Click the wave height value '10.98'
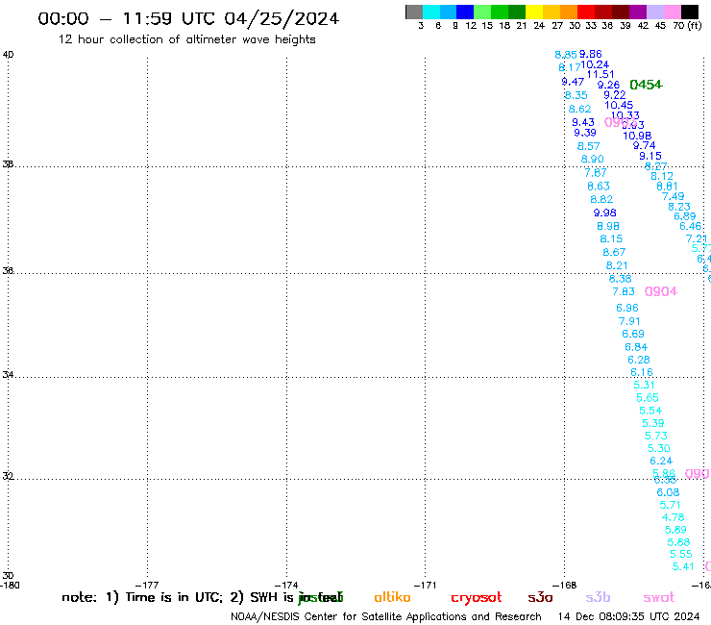711x625 pixels. pyautogui.click(x=637, y=136)
